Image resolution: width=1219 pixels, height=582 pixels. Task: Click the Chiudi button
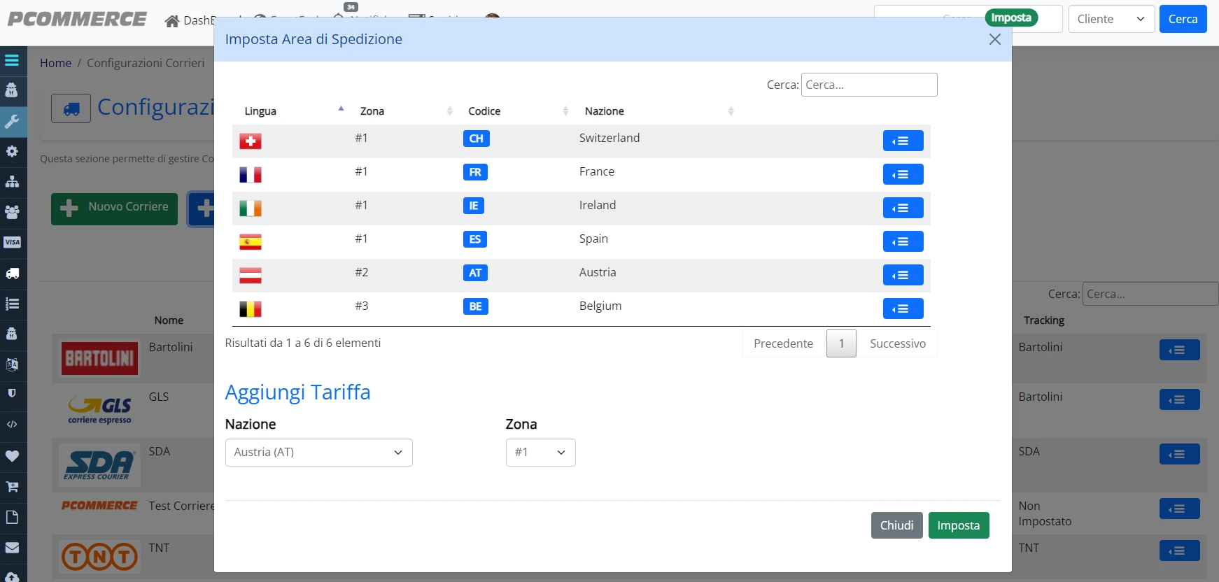point(896,525)
